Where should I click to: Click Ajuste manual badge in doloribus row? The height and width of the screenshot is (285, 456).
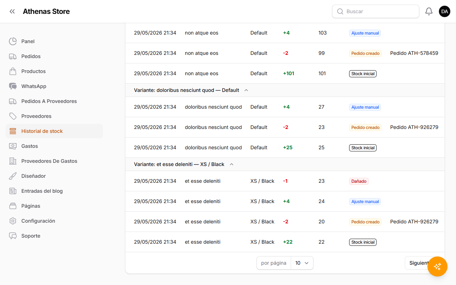click(x=365, y=107)
